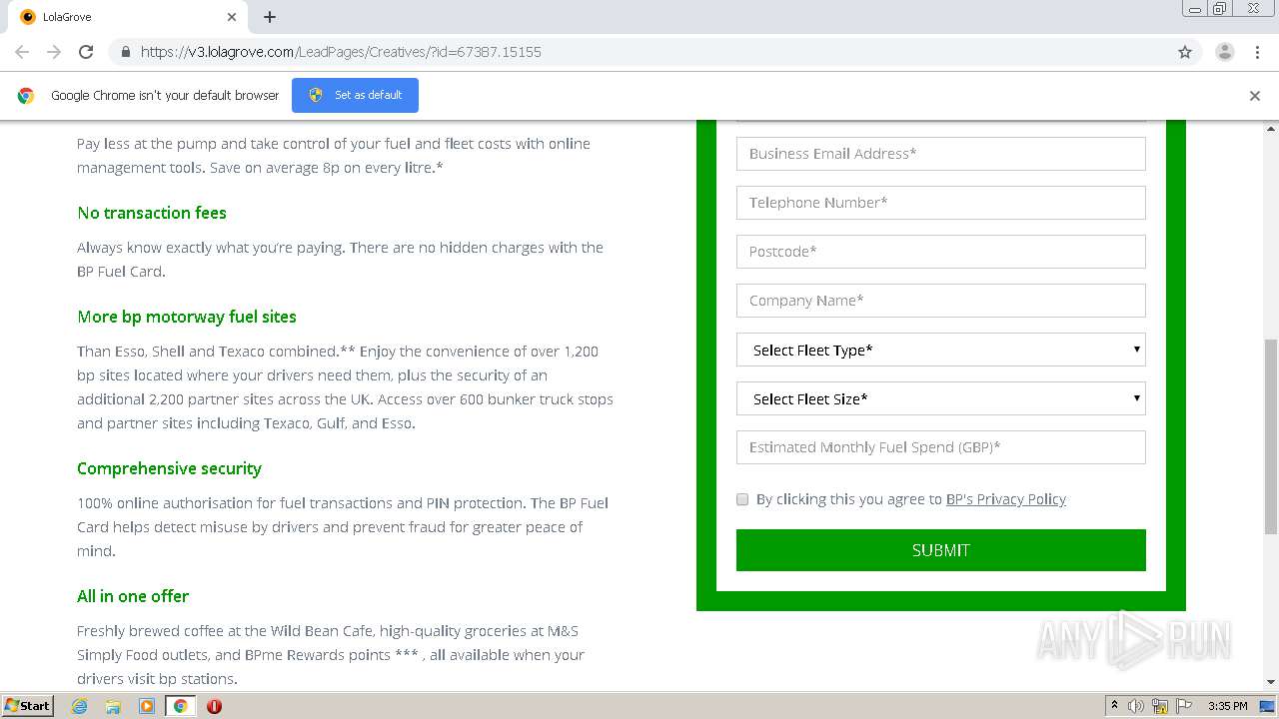Show hidden system tray icons
Screen dimensions: 1279x719
[x=1114, y=706]
